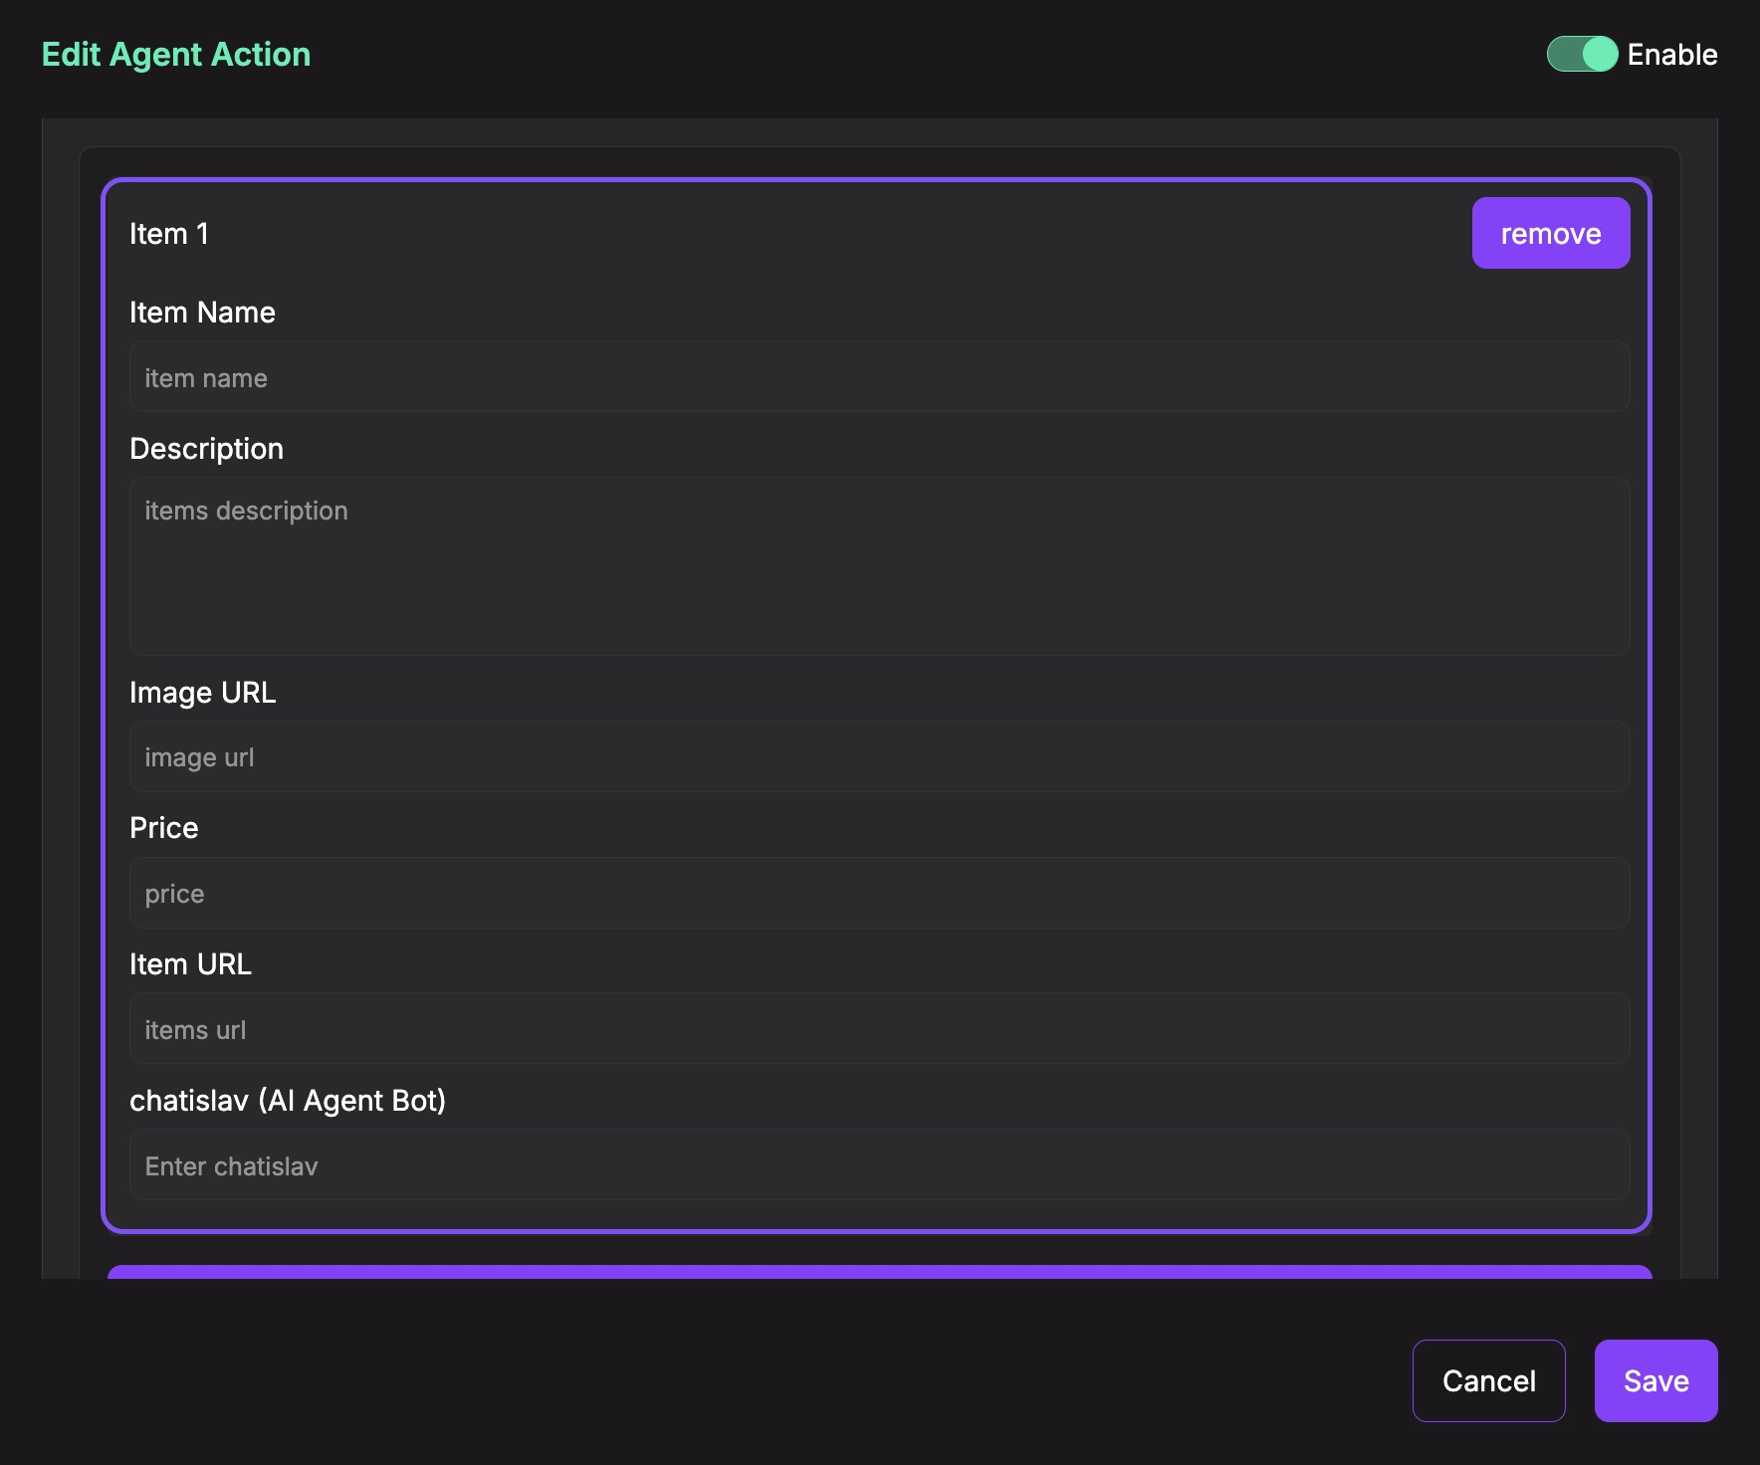Click the Price input field
Viewport: 1760px width, 1465px height.
point(878,893)
